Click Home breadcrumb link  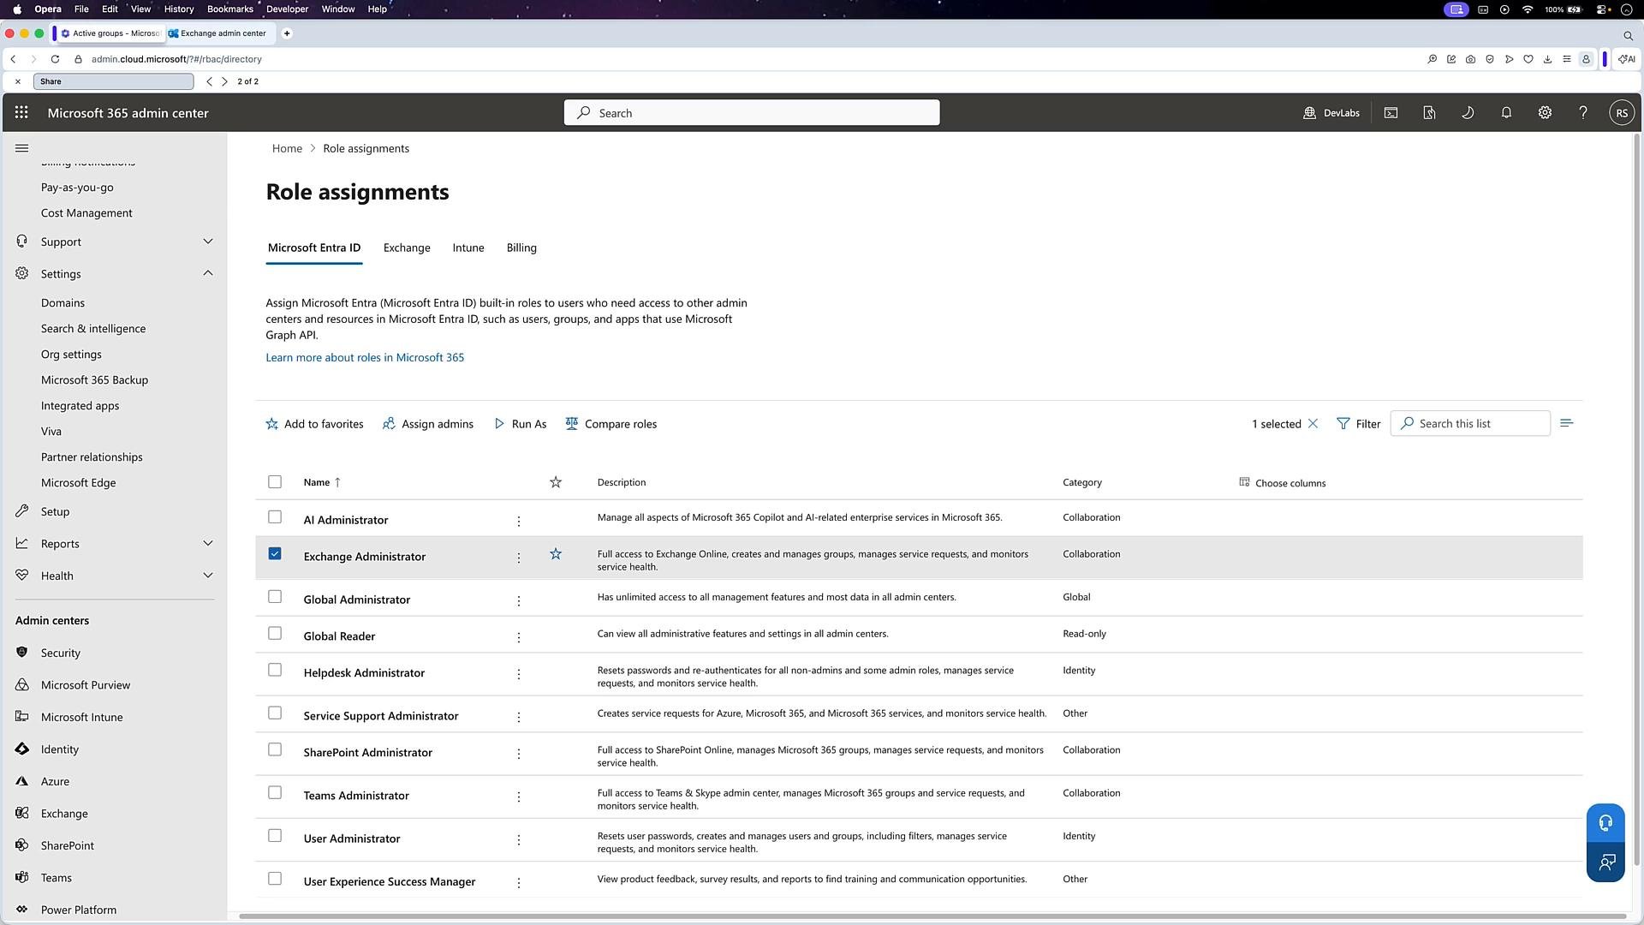(287, 148)
